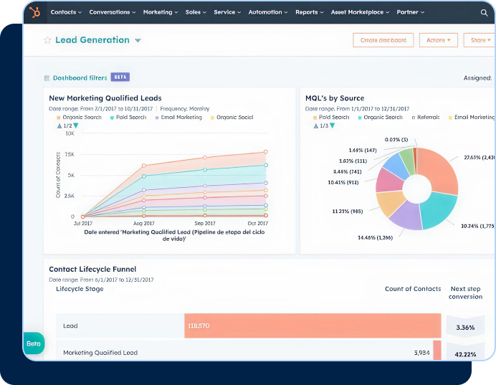
Task: Click the Dashboard filters list icon
Action: click(47, 78)
